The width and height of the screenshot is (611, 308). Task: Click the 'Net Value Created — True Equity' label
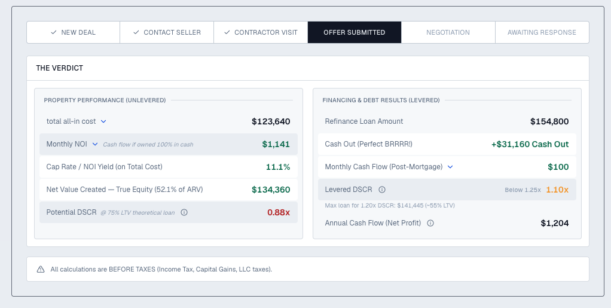[x=125, y=190]
